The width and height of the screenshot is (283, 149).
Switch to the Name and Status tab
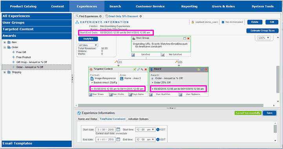[88, 119]
